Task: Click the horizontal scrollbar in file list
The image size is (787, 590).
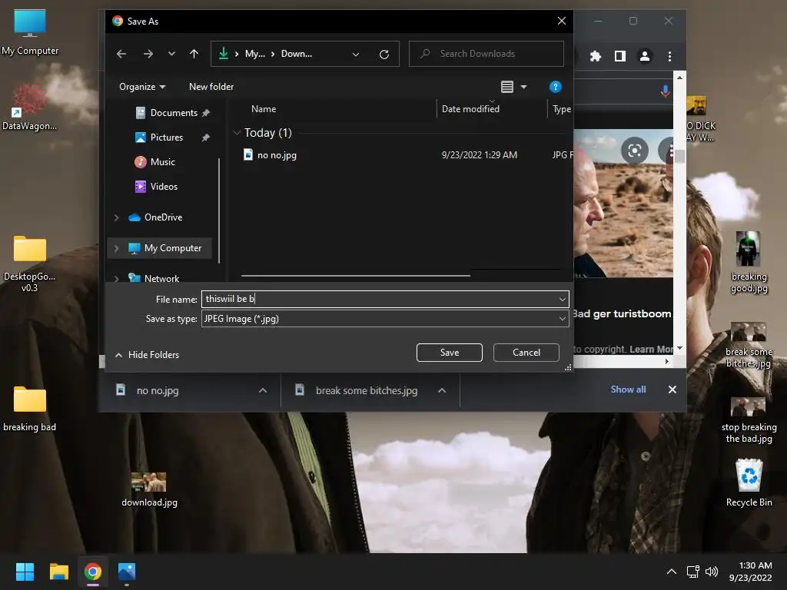Action: tap(355, 276)
